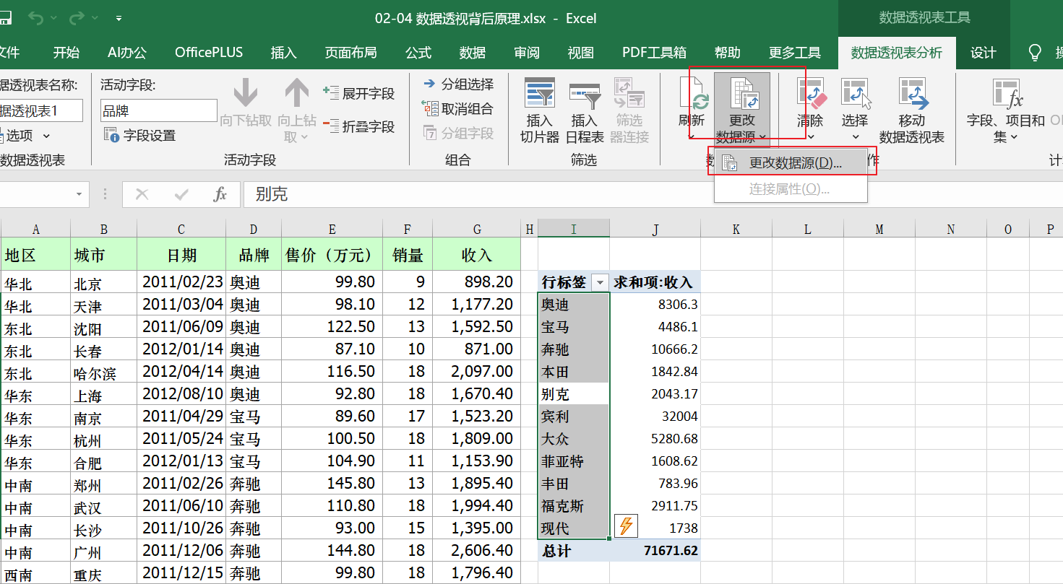This screenshot has width=1063, height=584.
Task: Click the Redo arrow in the title bar
Action: tap(77, 18)
